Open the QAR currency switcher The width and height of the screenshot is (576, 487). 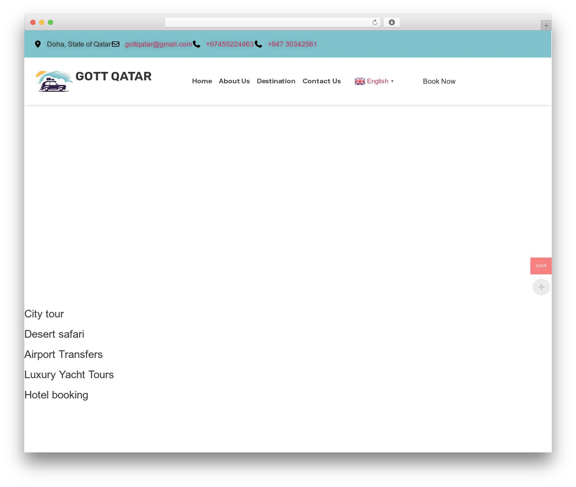(x=541, y=266)
